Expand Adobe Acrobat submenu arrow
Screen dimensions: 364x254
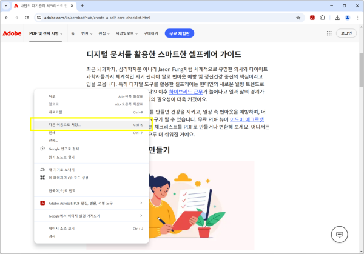[x=141, y=203]
